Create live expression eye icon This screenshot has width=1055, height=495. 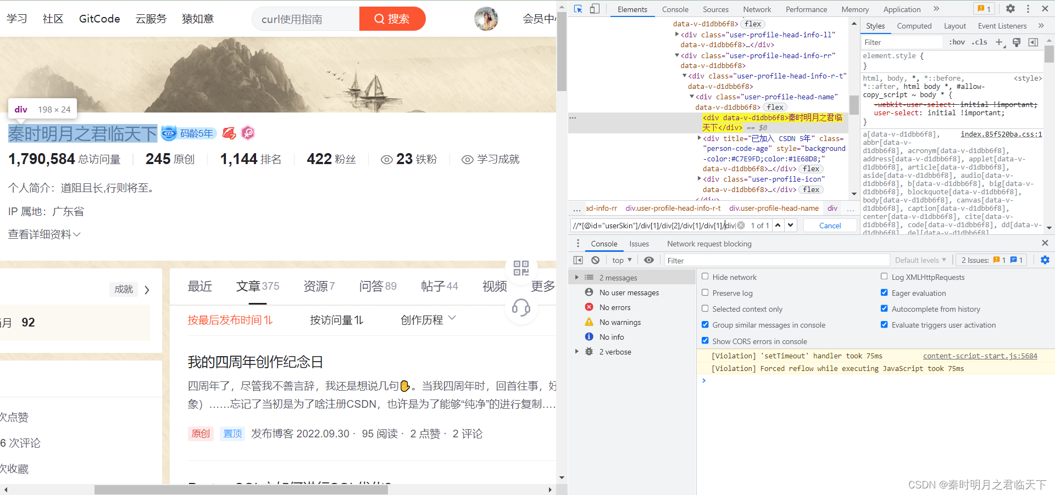pos(649,260)
